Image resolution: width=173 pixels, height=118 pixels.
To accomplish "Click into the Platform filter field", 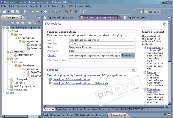I will point(102,60).
